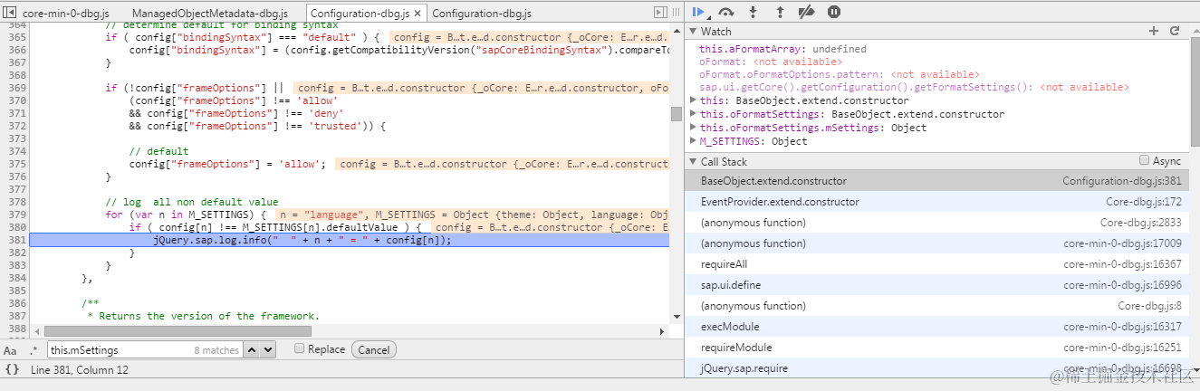Go to next search match
1200x391 pixels.
[268, 349]
